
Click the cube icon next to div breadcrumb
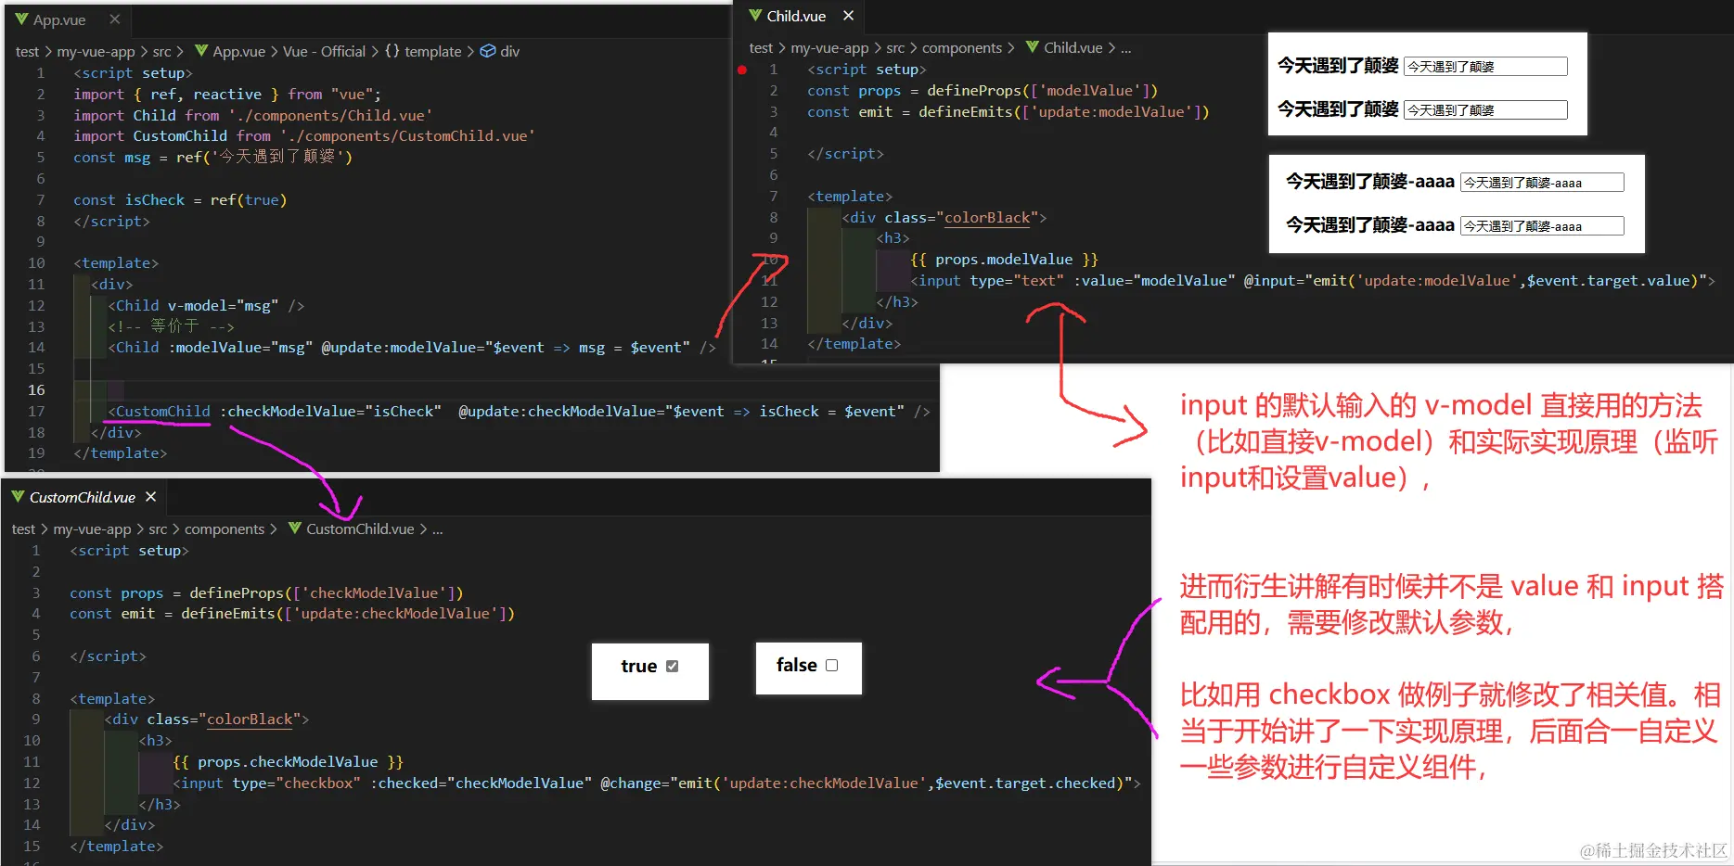click(x=488, y=51)
